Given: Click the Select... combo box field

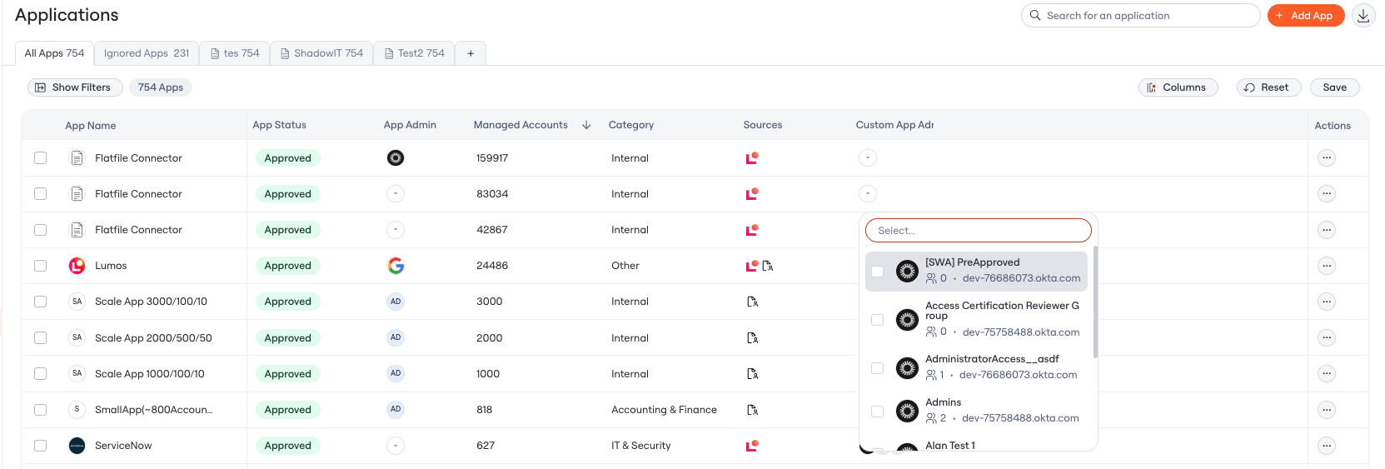Looking at the screenshot, I should pyautogui.click(x=978, y=231).
